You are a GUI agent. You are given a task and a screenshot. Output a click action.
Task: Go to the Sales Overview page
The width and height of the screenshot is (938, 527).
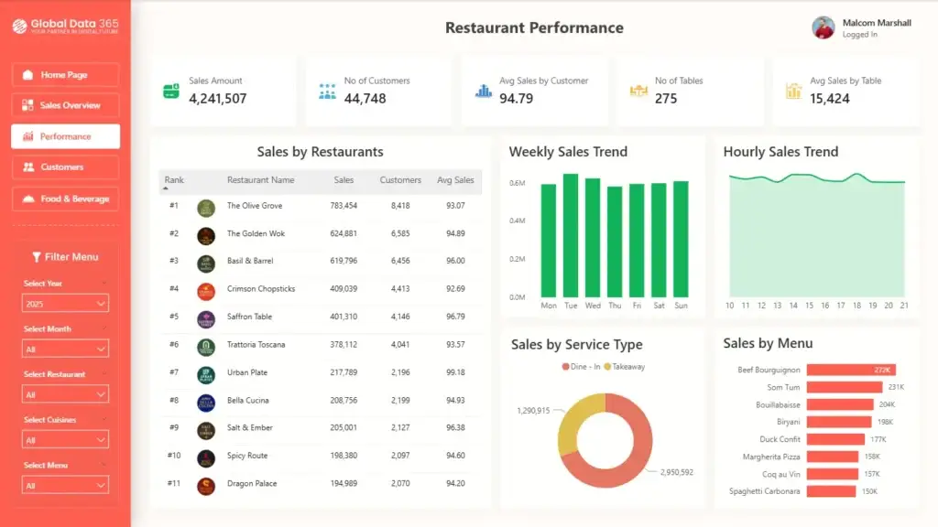point(65,105)
